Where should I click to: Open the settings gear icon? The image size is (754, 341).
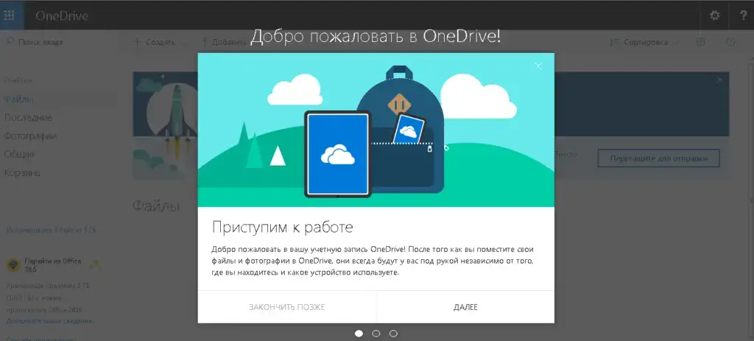click(x=715, y=15)
